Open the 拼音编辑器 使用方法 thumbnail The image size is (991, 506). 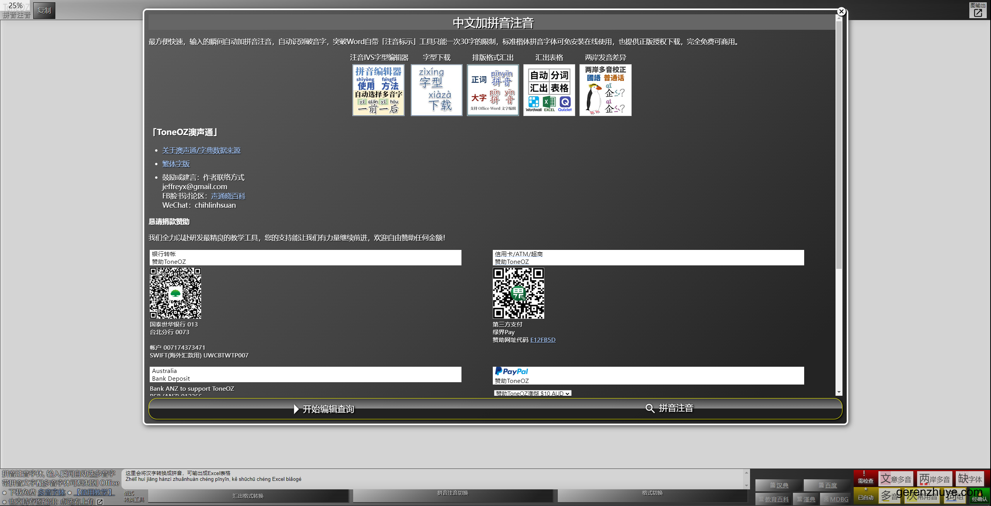click(378, 90)
